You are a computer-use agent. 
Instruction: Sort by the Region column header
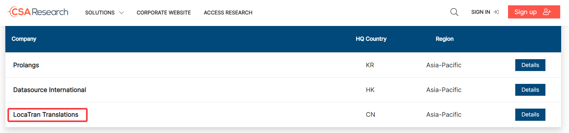445,39
